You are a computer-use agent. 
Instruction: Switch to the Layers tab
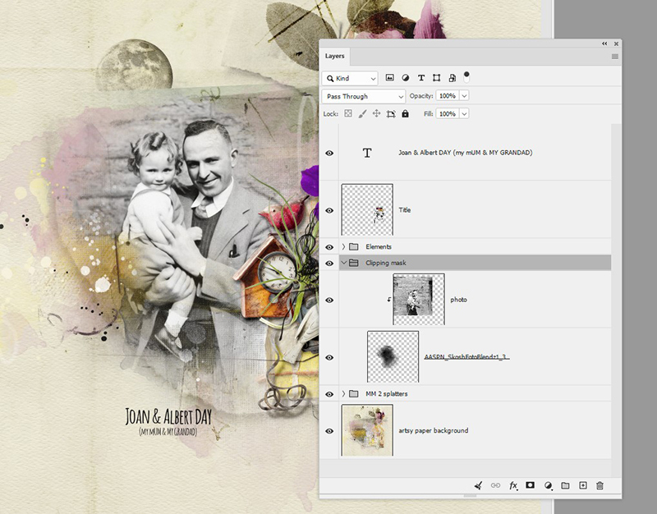click(335, 56)
